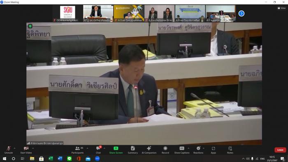This screenshot has height=162, width=288.
Task: Expand video options arrow beside Start Video
Action: [33, 148]
